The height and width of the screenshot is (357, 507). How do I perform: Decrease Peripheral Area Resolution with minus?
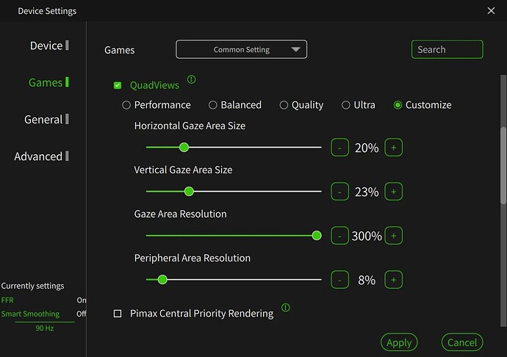pyautogui.click(x=339, y=280)
